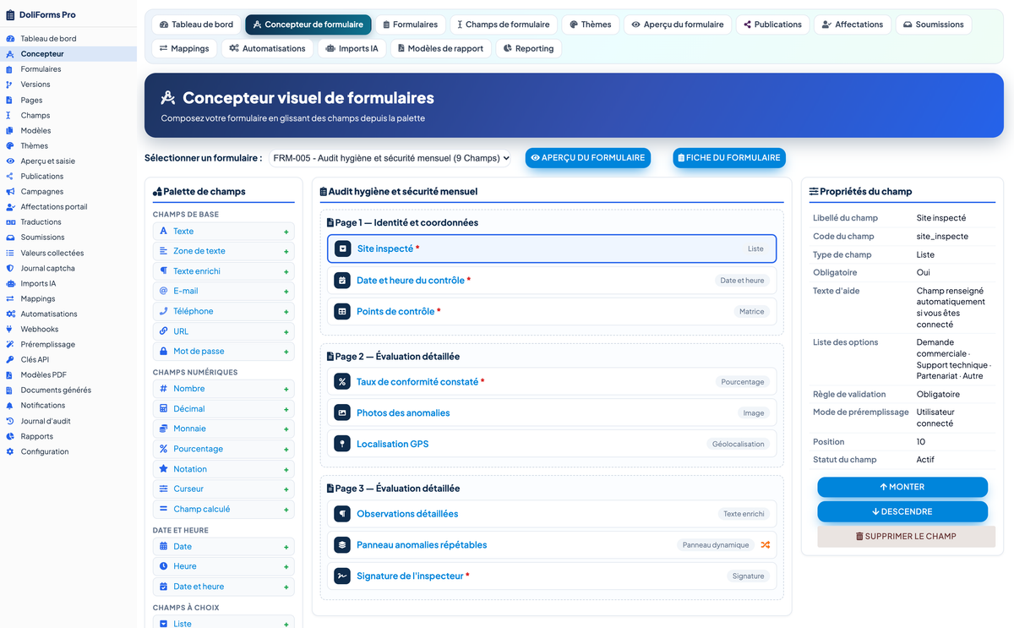This screenshot has width=1014, height=628.
Task: Click the signature icon by Signature de l'inspecteur
Action: [x=342, y=576]
